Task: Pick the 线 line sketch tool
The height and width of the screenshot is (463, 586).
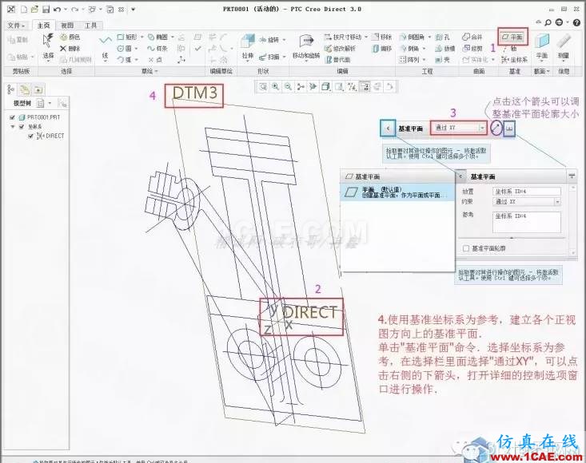Action: pyautogui.click(x=106, y=46)
